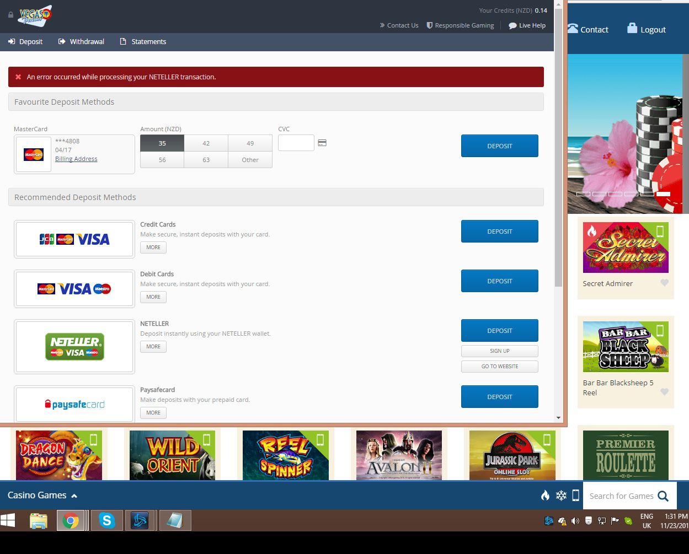Click the flame hot games icon
Viewport: 689px width, 554px height.
(545, 495)
